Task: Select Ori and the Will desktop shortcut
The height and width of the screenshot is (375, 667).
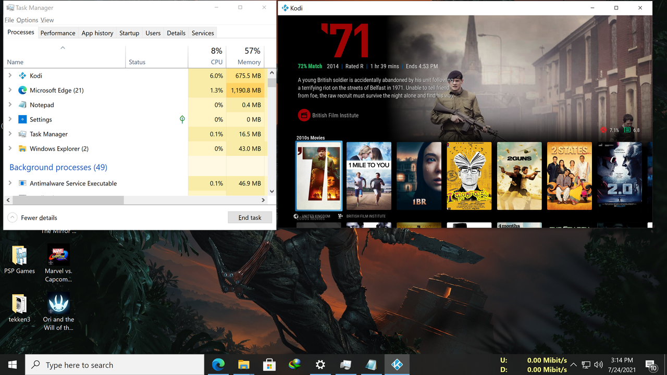Action: pyautogui.click(x=58, y=304)
